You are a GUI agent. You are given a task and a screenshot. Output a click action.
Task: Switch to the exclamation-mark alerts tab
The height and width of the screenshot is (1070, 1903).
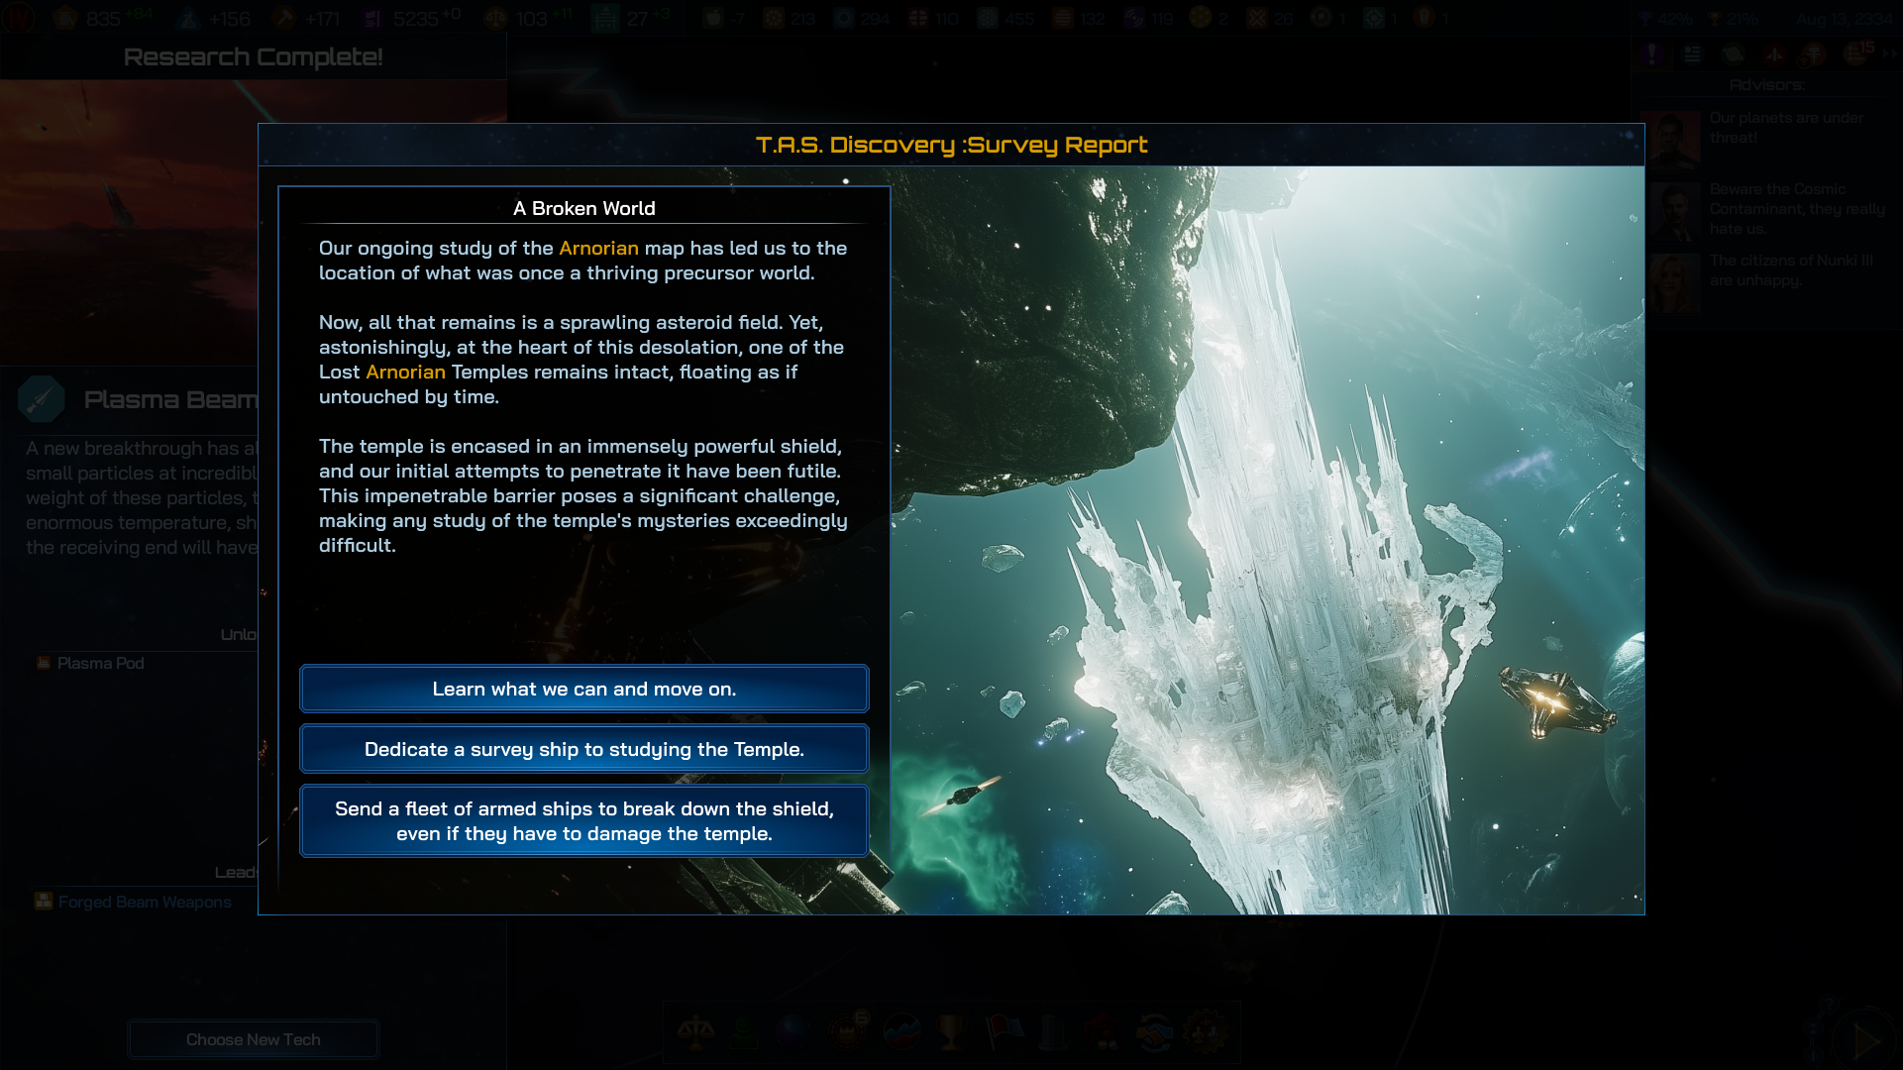[1651, 54]
